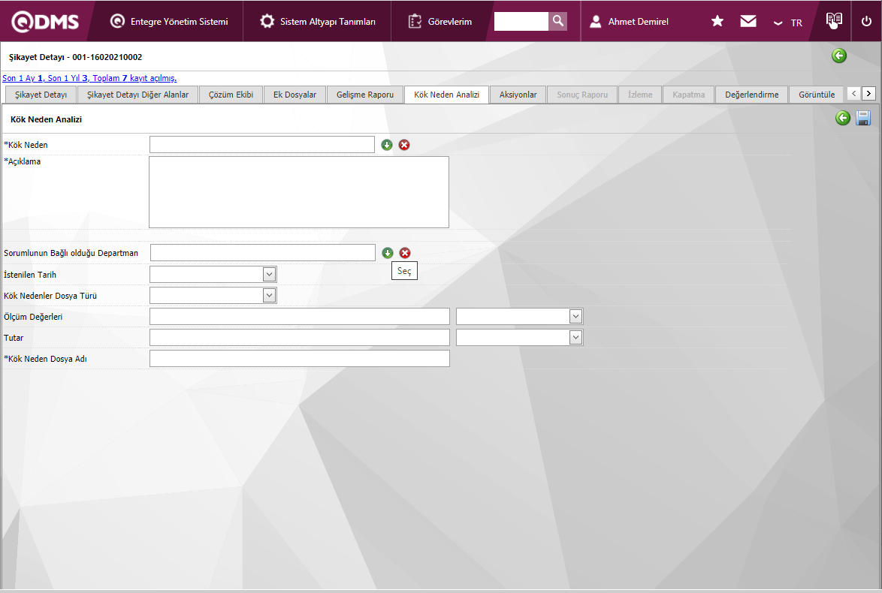Screen dimensions: 882x593
Task: Clear the Kök Neden field
Action: pos(404,145)
